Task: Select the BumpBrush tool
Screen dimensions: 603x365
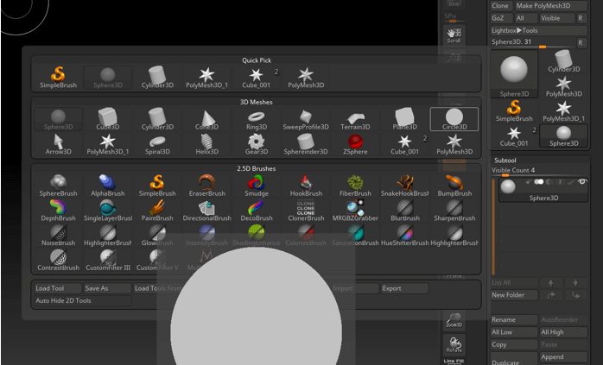Action: (454, 186)
